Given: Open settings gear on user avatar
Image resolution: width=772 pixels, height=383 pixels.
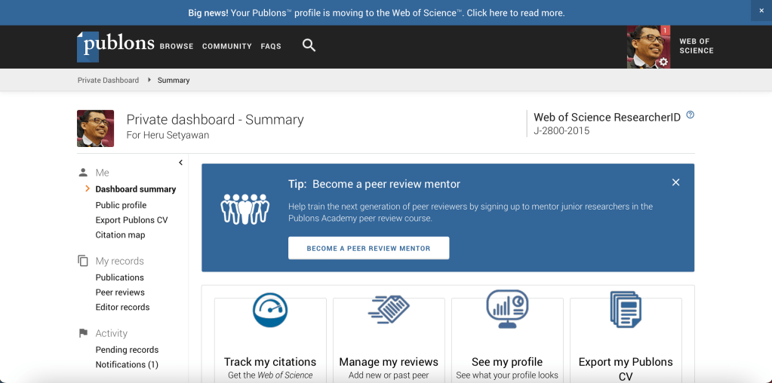Looking at the screenshot, I should click(663, 62).
